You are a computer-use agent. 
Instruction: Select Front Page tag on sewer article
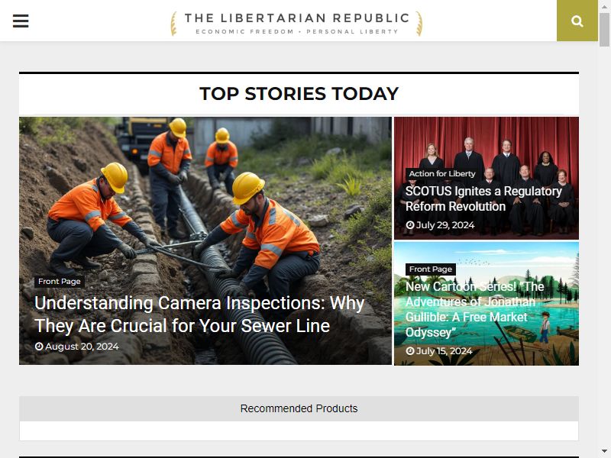pos(60,281)
